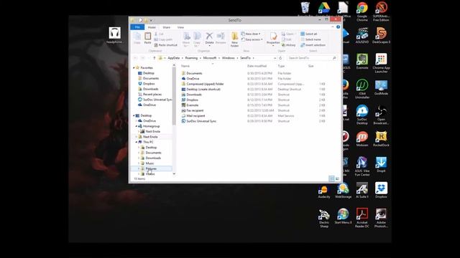Open IObit Uninstaller desktop icon
The image size is (460, 258).
click(362, 89)
